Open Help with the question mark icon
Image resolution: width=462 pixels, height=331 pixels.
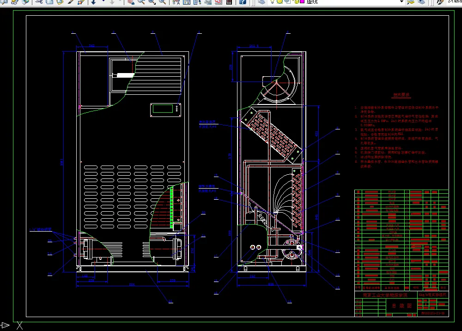(242, 1)
